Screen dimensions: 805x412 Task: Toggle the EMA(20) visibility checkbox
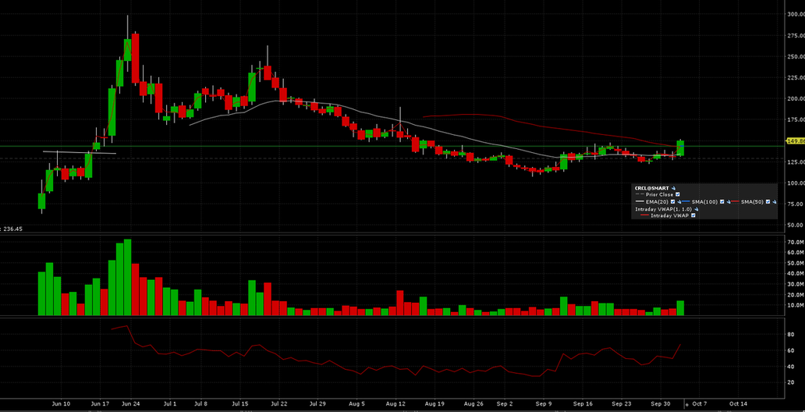coord(672,201)
